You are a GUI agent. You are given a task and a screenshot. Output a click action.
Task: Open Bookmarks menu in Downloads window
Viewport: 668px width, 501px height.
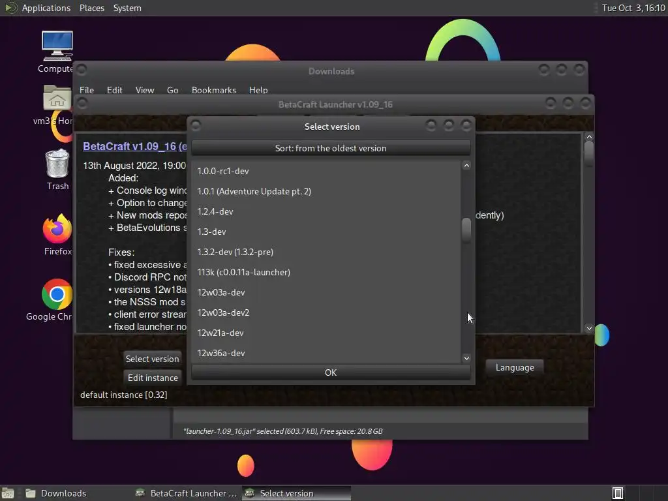click(x=213, y=90)
